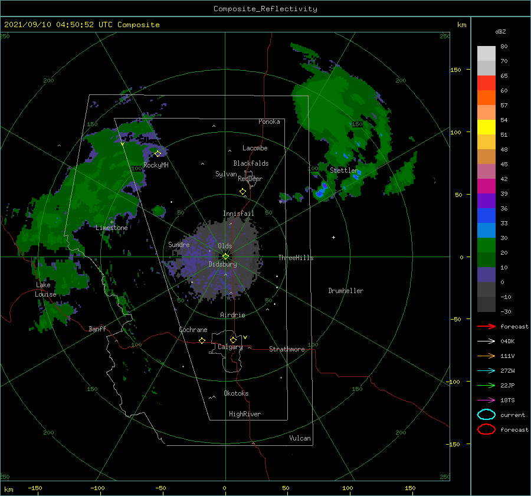The width and height of the screenshot is (531, 496).
Task: Click the Blackfalds label
Action: click(x=251, y=163)
